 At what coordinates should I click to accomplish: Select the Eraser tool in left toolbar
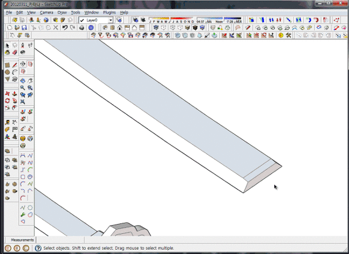click(15, 52)
